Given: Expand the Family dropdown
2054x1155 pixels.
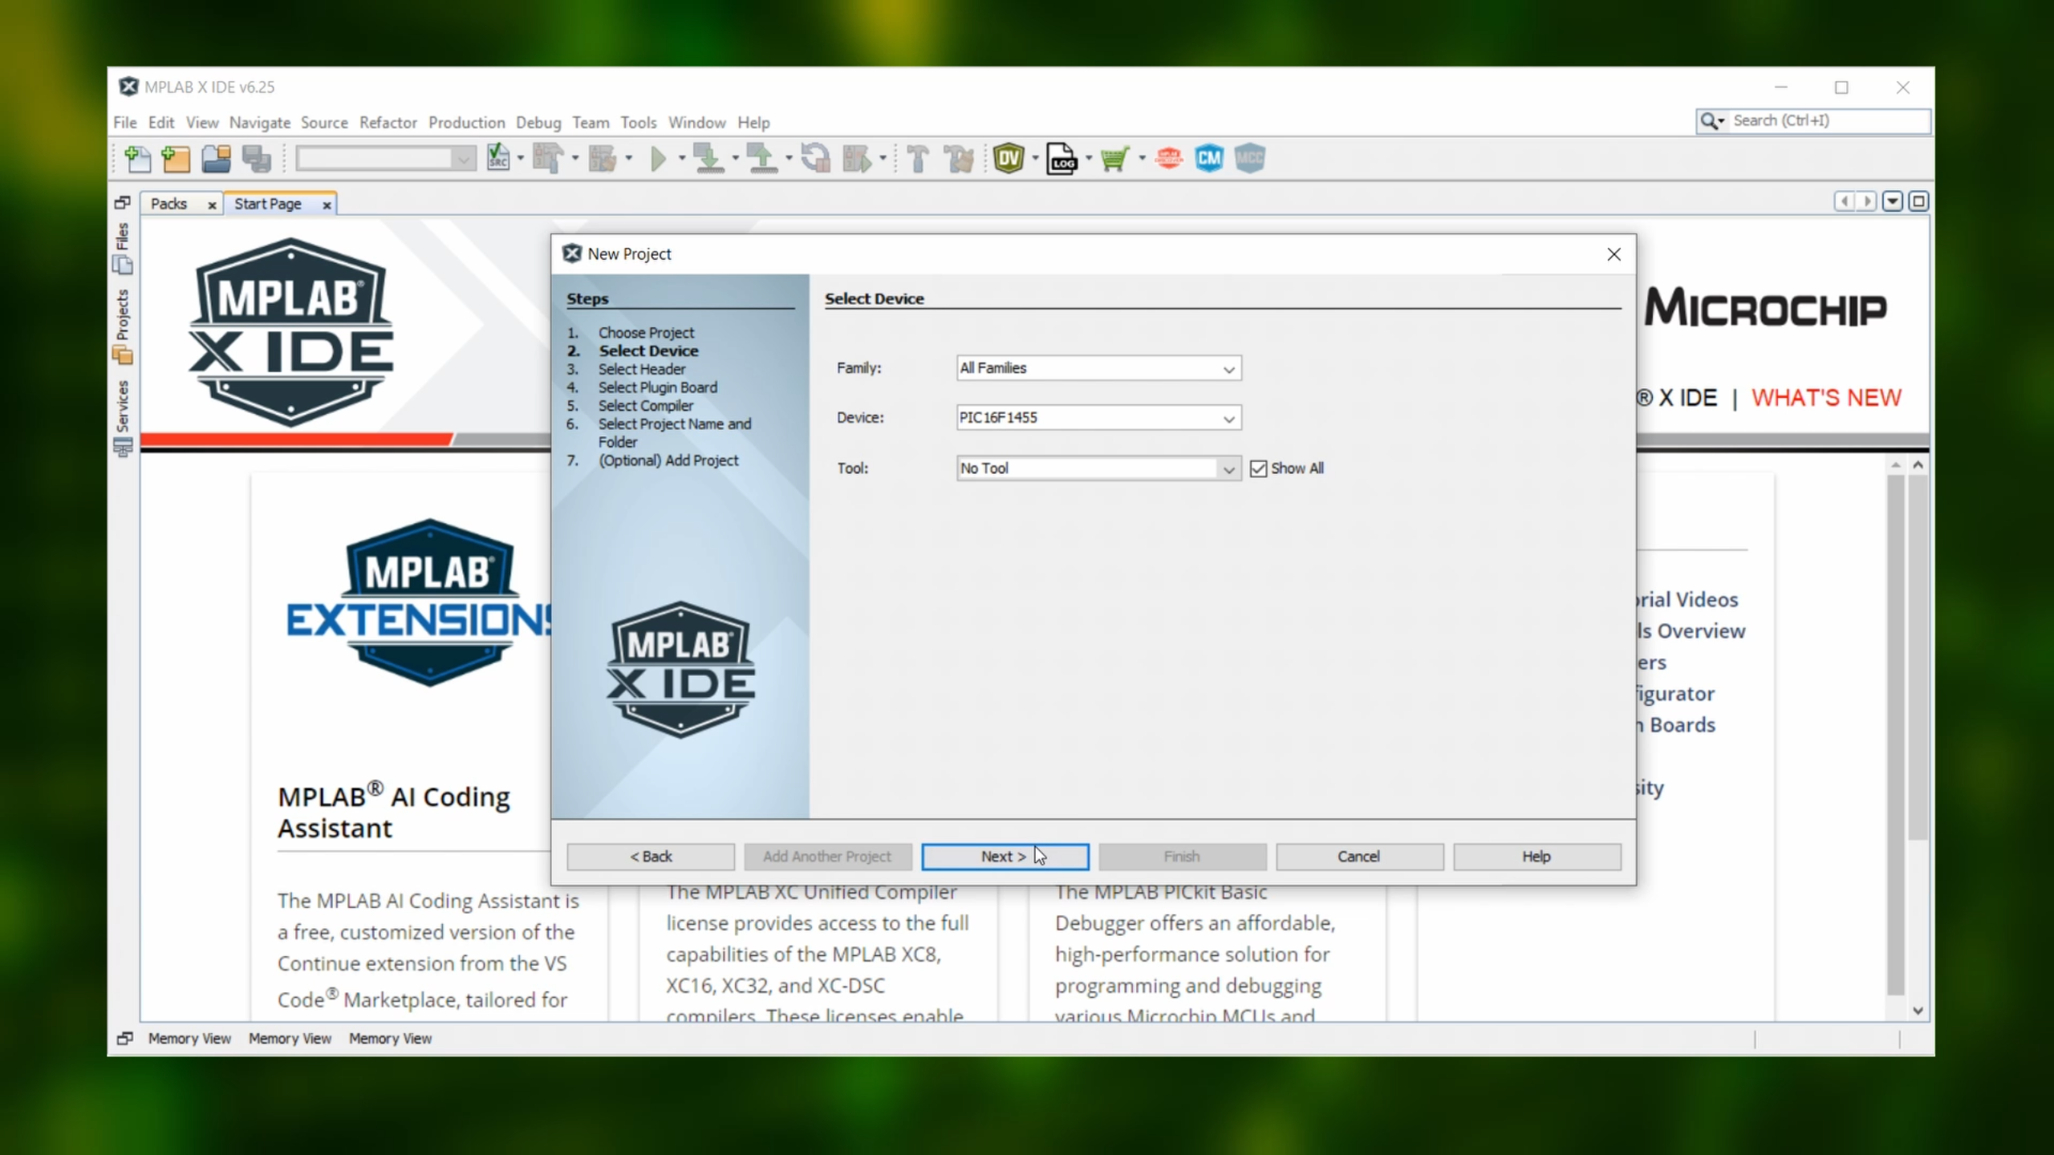Looking at the screenshot, I should (1228, 369).
